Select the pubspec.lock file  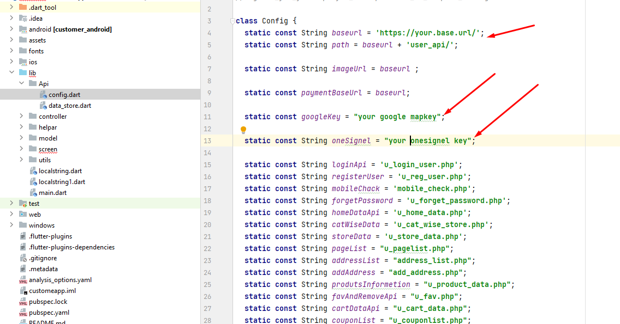click(48, 302)
